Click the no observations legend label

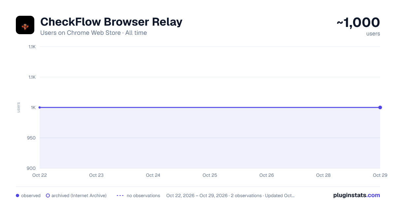(x=143, y=195)
